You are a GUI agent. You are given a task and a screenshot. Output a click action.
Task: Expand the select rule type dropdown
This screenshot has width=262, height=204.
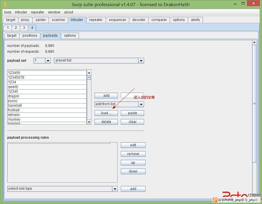115,189
